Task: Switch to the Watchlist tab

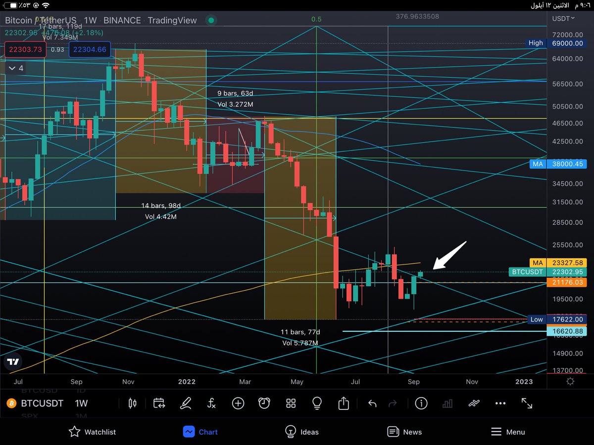Action: coord(92,432)
